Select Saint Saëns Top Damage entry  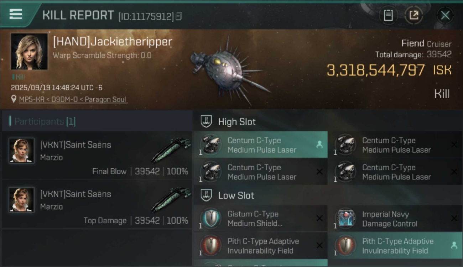[x=96, y=205]
